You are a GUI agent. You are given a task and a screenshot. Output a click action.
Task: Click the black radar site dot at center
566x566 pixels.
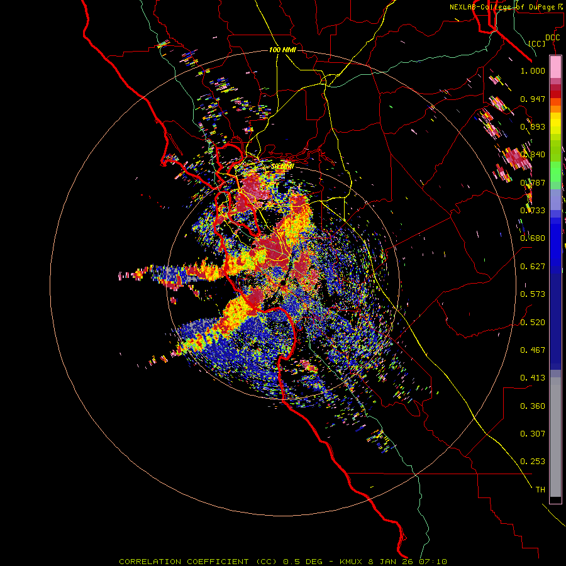(284, 284)
